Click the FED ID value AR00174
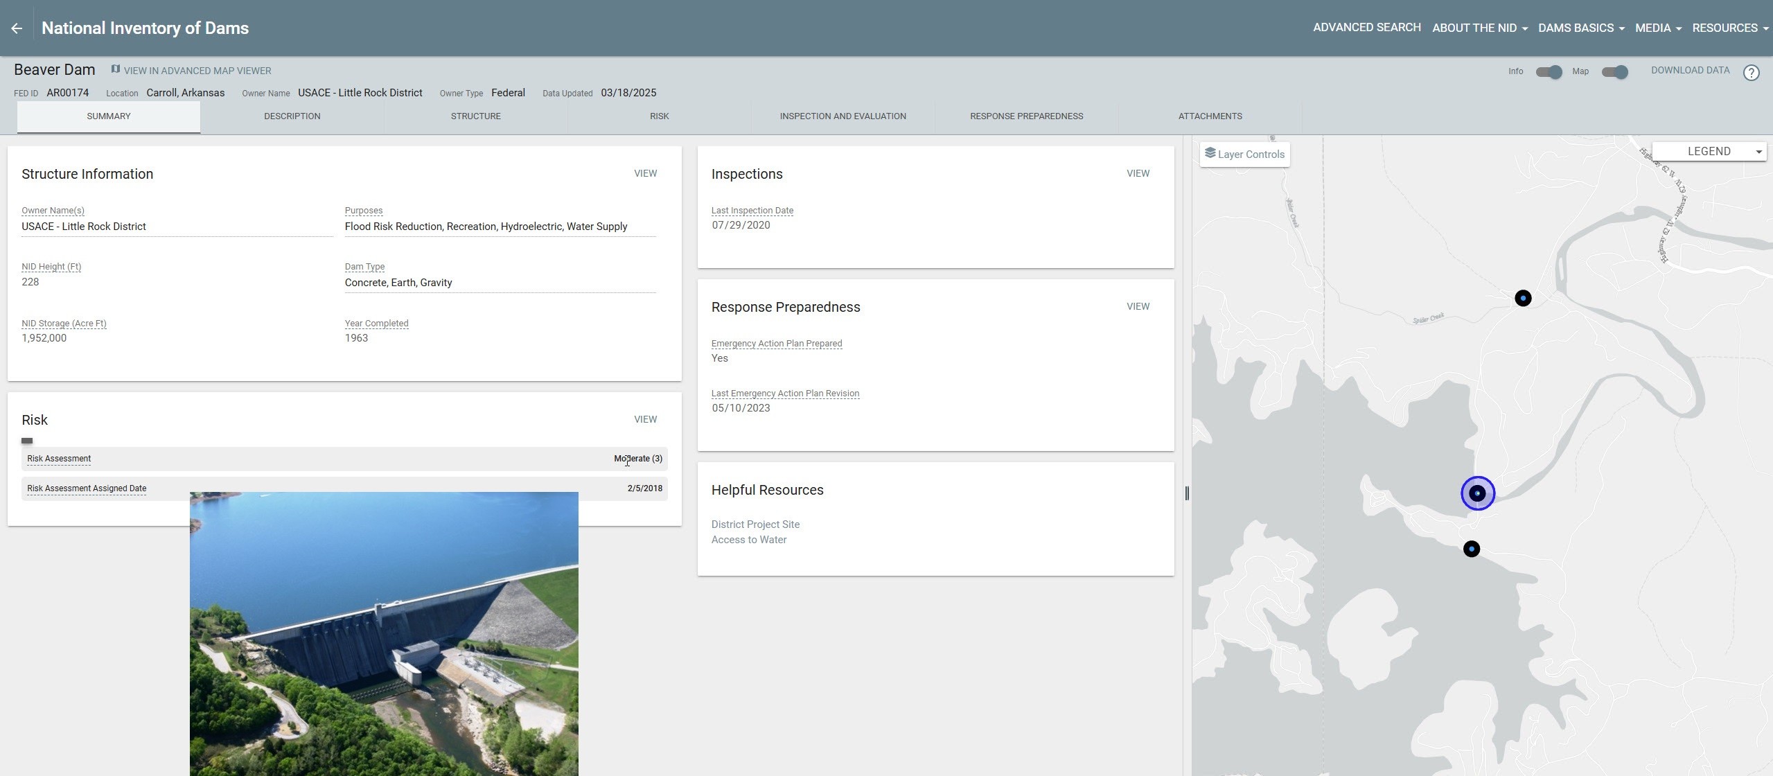The width and height of the screenshot is (1773, 776). pyautogui.click(x=68, y=93)
